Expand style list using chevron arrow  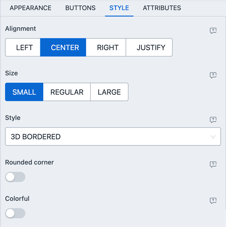coord(213,137)
